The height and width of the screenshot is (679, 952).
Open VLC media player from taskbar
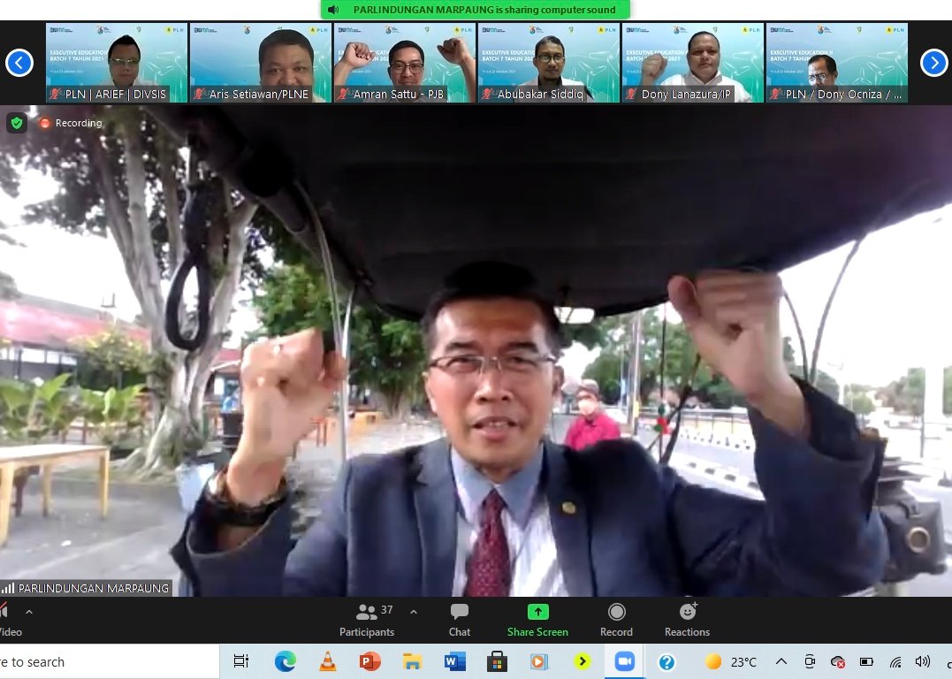(x=327, y=661)
